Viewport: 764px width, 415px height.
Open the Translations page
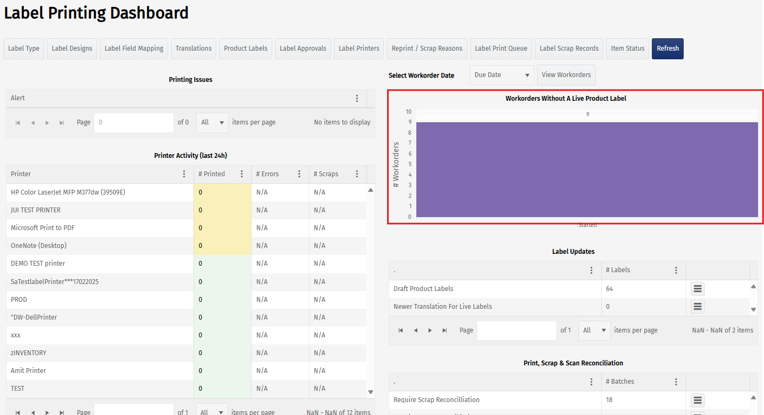[x=194, y=49]
